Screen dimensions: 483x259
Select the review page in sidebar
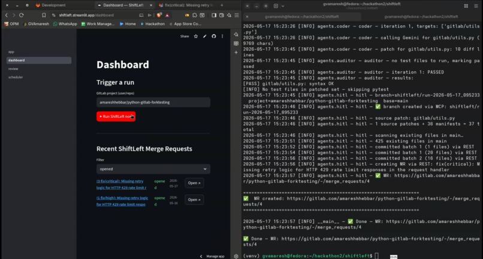pos(39,69)
